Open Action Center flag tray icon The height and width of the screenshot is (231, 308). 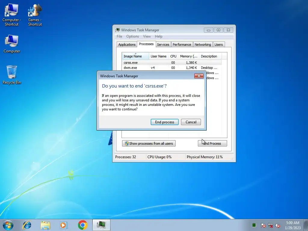[x=263, y=225]
